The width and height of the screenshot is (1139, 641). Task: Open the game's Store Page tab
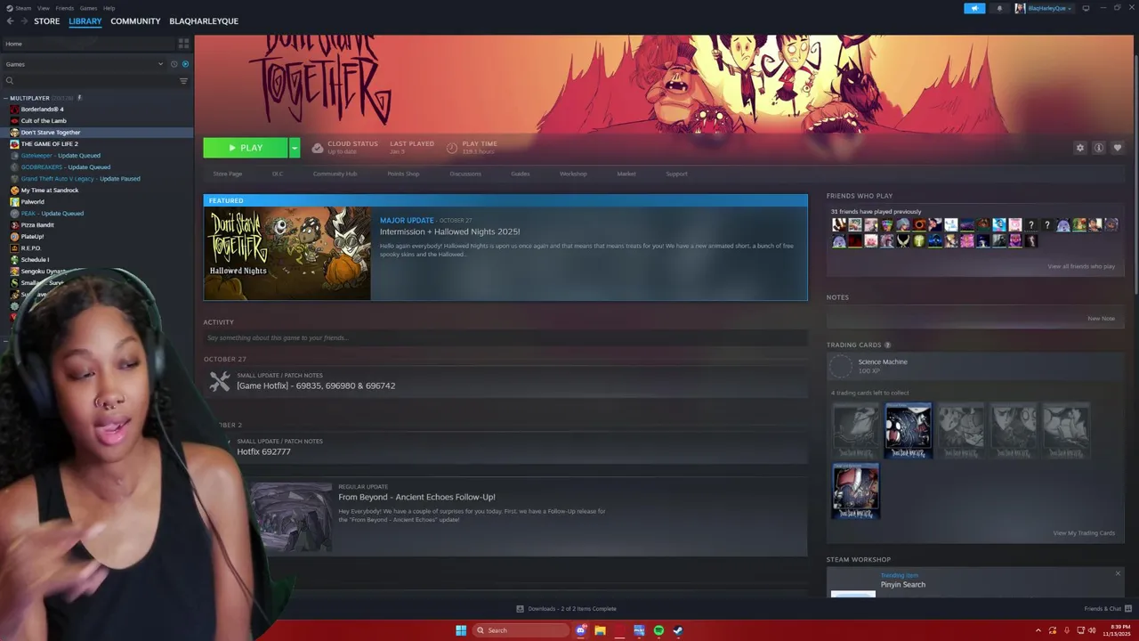coord(227,174)
